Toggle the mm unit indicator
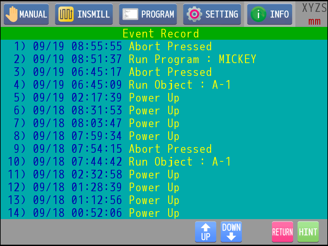The image size is (328, 246). pos(314,22)
